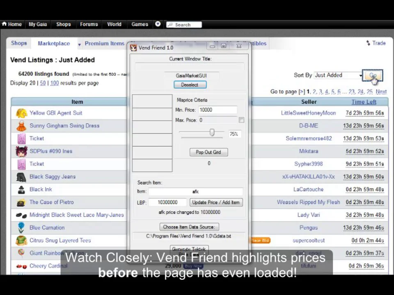The image size is (394, 295).
Task: Open the Blue Carnation listing link
Action: click(47, 228)
